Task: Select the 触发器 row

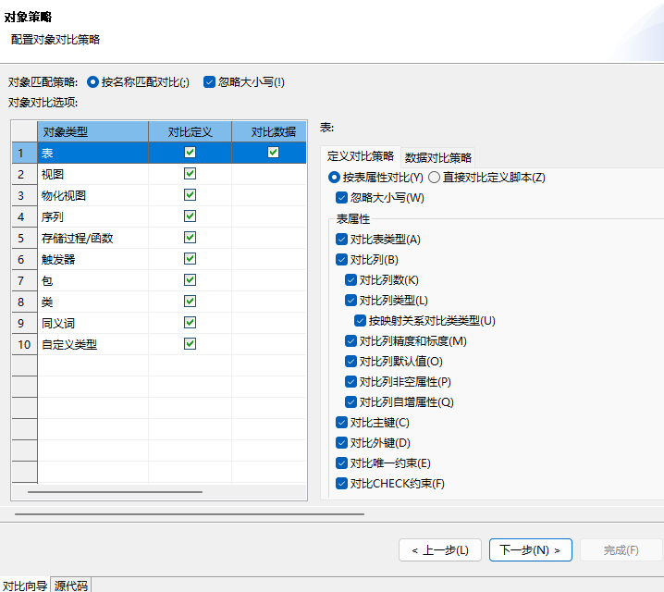Action: 159,259
